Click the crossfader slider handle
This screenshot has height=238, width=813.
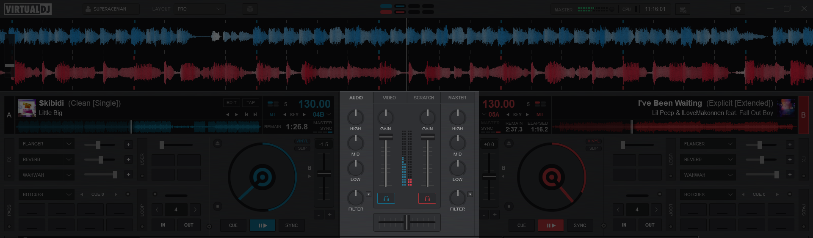coord(407,222)
